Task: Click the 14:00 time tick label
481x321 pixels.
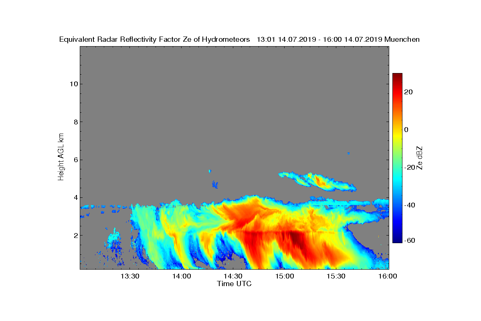Action: coord(182,276)
